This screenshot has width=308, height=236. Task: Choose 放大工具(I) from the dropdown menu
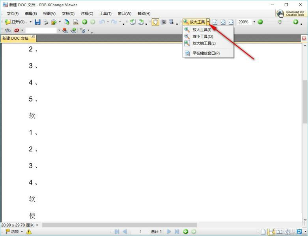click(x=208, y=30)
